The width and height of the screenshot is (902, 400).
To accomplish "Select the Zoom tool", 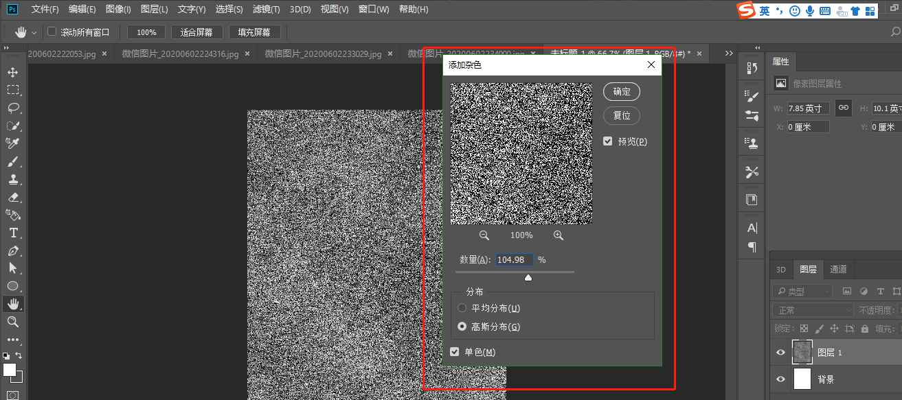I will [14, 322].
